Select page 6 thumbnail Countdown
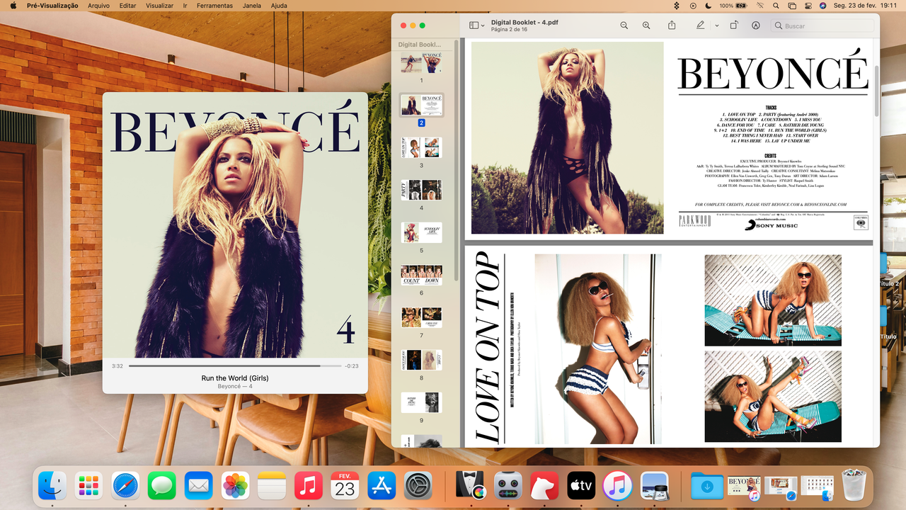Image resolution: width=906 pixels, height=510 pixels. (421, 275)
